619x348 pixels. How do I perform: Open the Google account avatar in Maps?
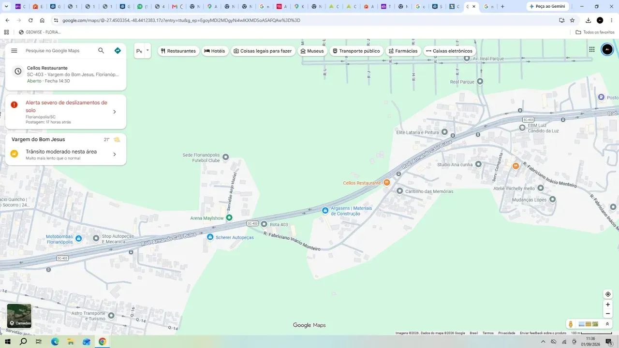pyautogui.click(x=607, y=49)
